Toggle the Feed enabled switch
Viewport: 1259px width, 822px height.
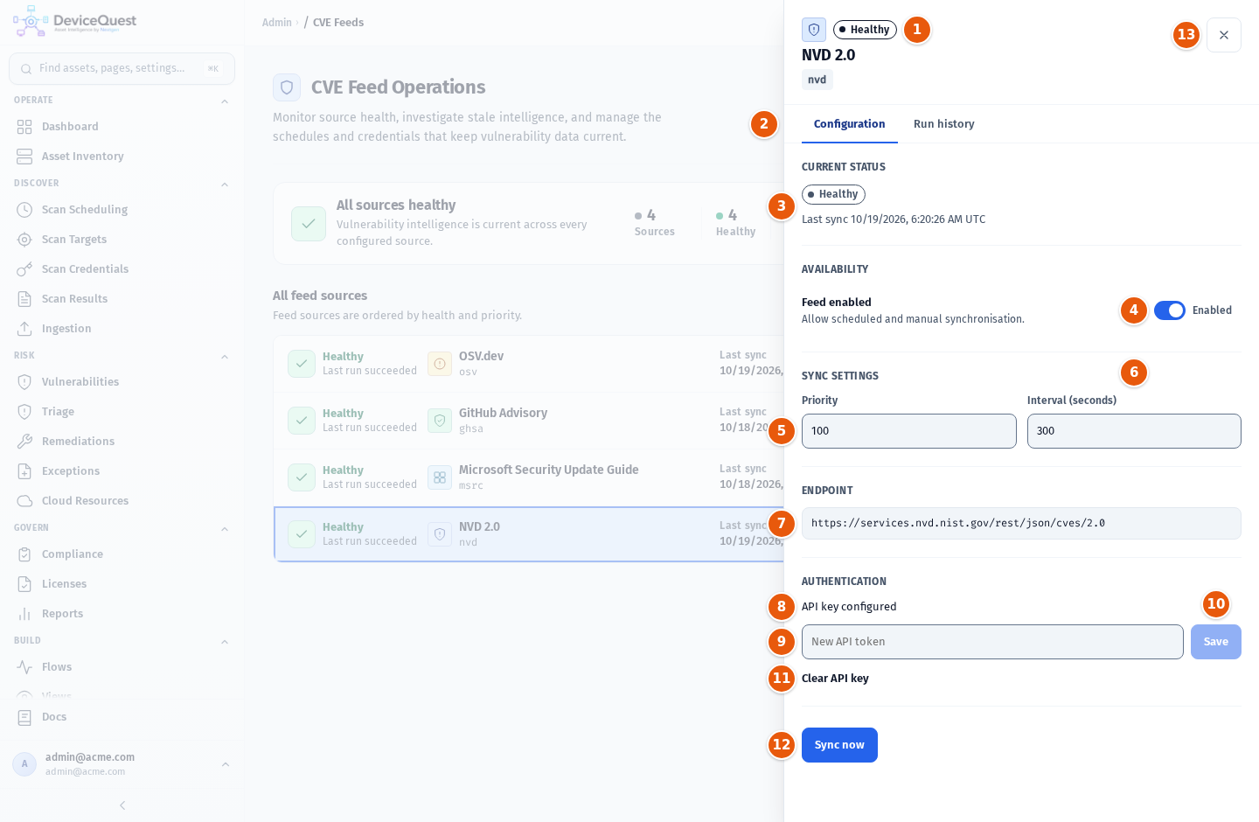[1169, 310]
